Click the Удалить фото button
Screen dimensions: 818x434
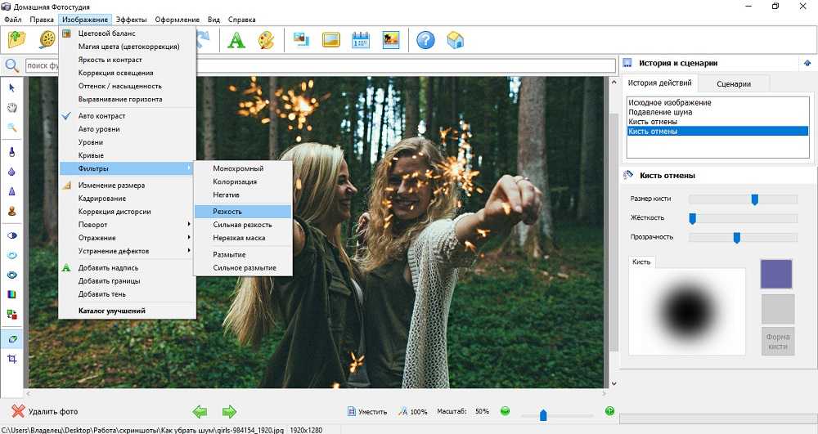pos(45,411)
